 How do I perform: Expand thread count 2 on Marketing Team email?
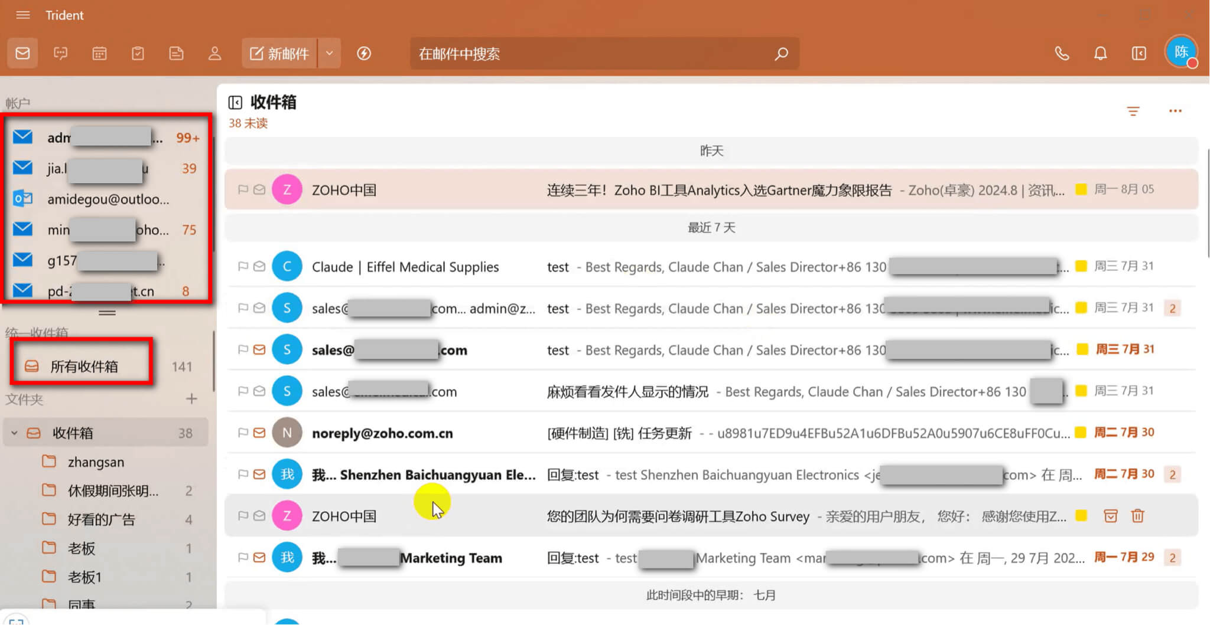tap(1173, 558)
